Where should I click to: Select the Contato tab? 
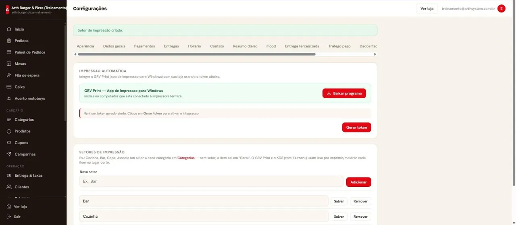tap(217, 46)
